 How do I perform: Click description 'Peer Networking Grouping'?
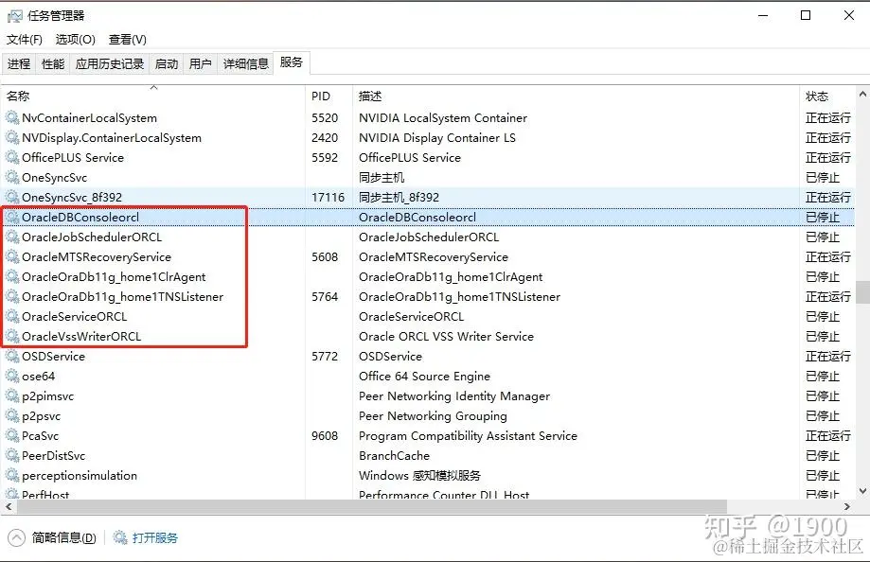tap(433, 415)
